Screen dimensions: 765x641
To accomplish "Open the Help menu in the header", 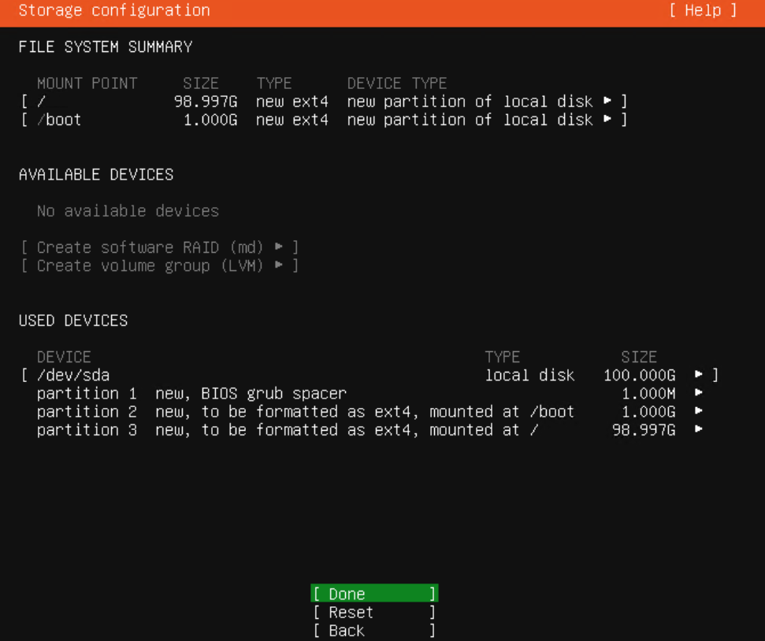I will point(703,10).
